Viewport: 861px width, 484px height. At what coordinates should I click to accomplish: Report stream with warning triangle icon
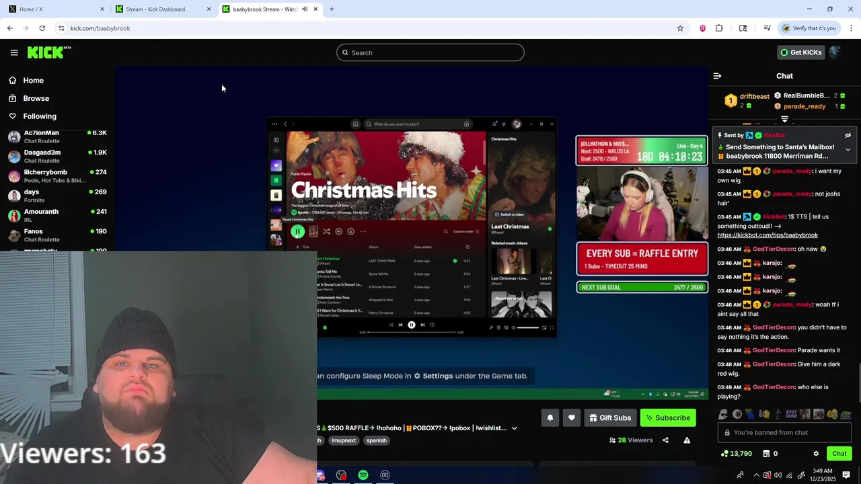tap(687, 440)
